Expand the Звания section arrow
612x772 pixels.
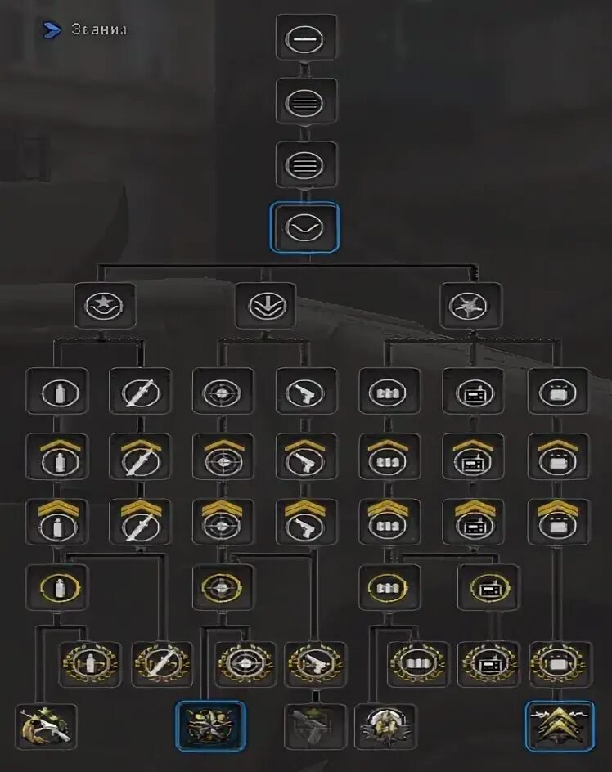click(52, 30)
